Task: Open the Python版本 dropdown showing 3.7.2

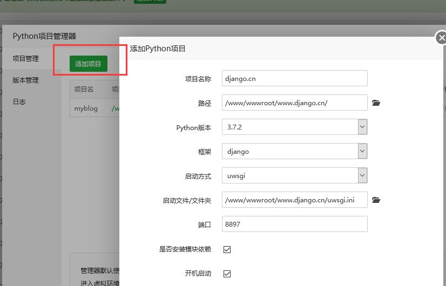Action: pos(294,127)
